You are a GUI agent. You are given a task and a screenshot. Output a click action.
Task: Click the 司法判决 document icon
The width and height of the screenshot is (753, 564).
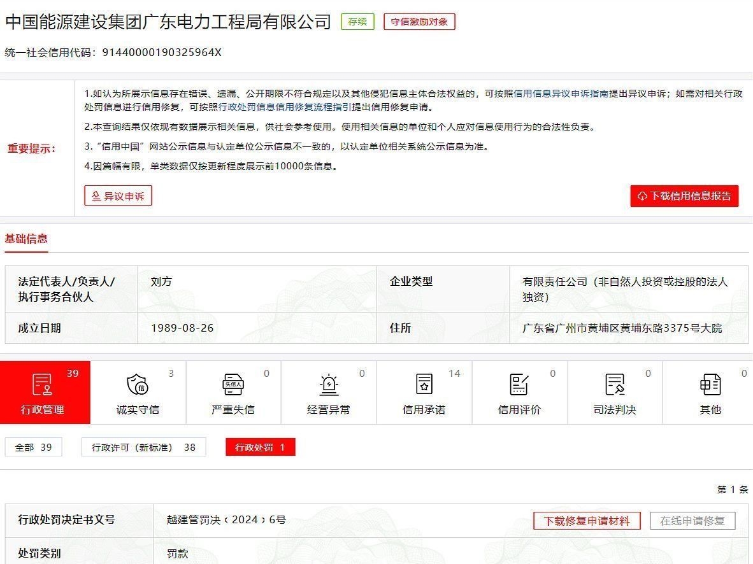click(x=615, y=384)
